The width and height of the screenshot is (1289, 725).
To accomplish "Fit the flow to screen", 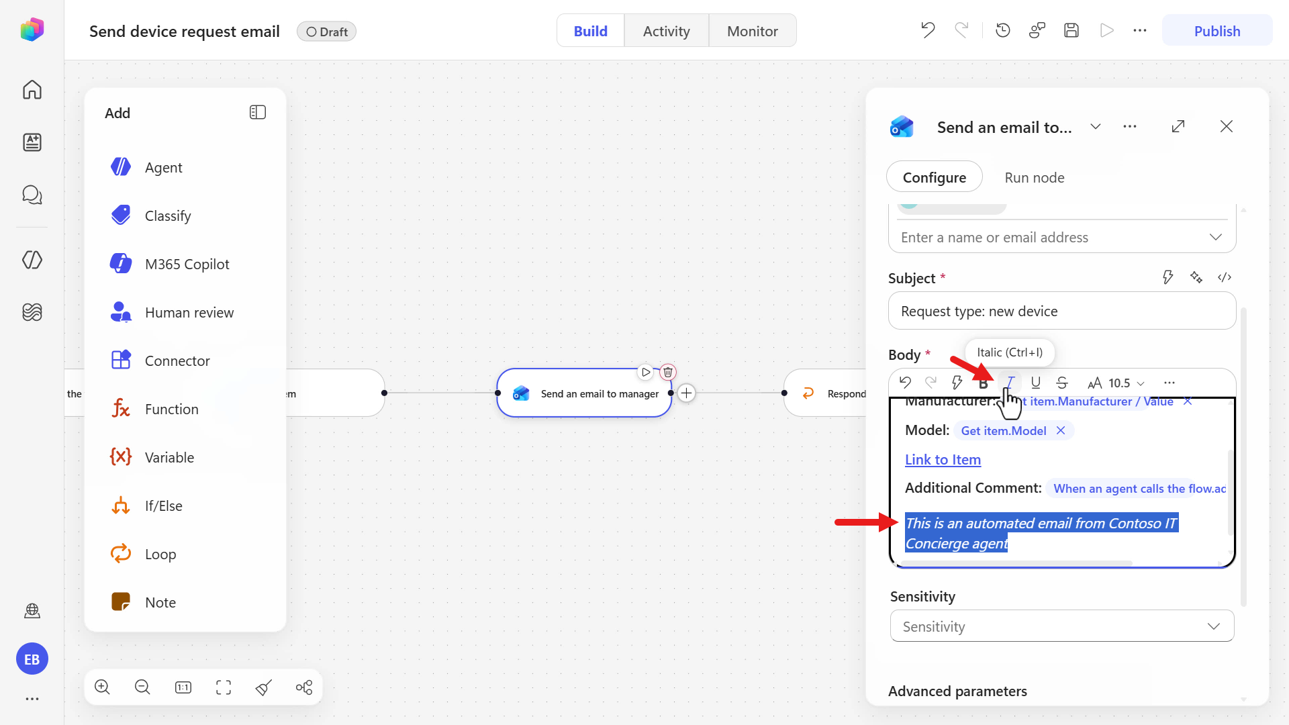I will pyautogui.click(x=224, y=687).
